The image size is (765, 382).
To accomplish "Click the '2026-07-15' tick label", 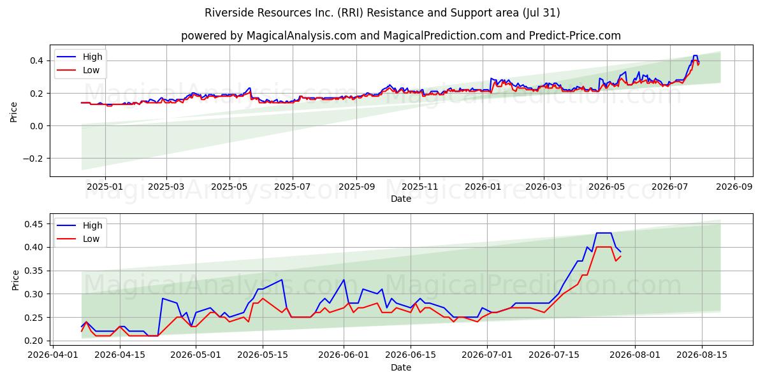I will pyautogui.click(x=554, y=355).
